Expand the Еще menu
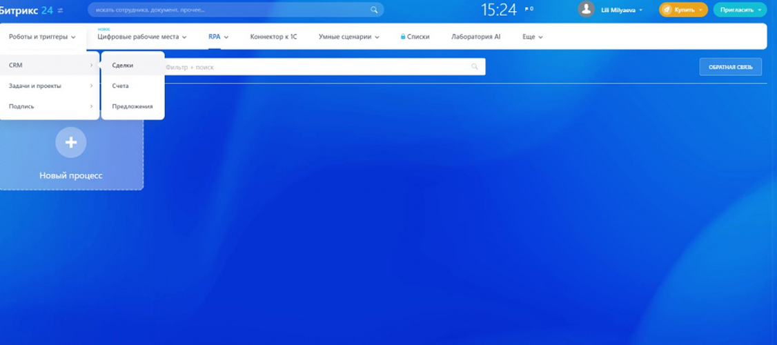This screenshot has width=777, height=345. pyautogui.click(x=532, y=37)
